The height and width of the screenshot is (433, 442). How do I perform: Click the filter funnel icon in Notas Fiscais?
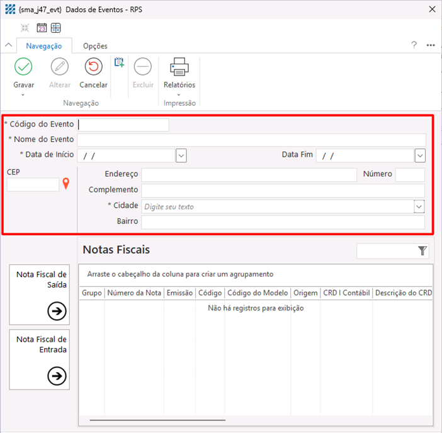tap(422, 251)
